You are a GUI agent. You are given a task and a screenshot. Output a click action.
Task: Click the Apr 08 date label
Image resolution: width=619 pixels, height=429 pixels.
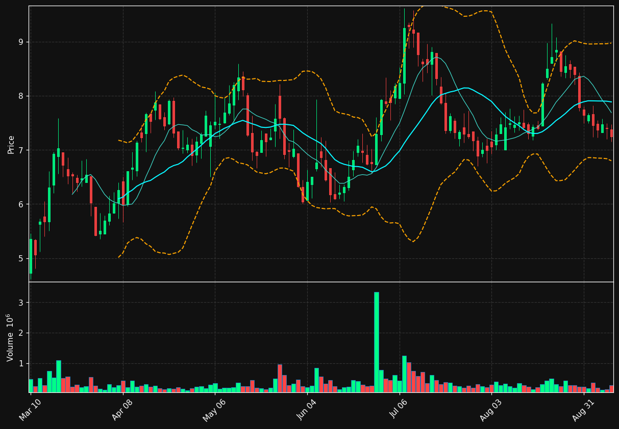[x=122, y=410]
